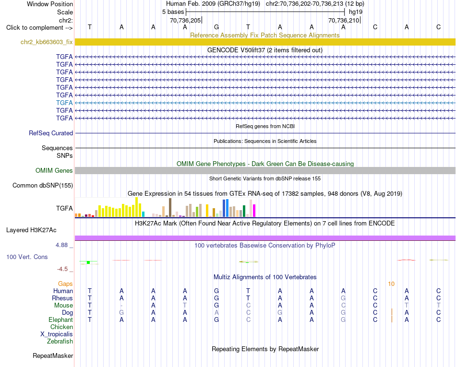This screenshot has height=367, width=456.
Task: Click the 70,736,205 position marker
Action: click(186, 20)
